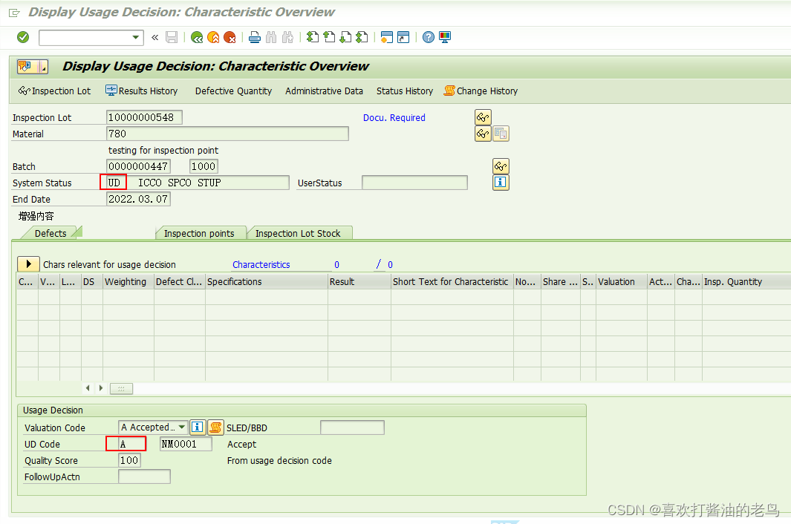Click the Valuation column header

point(622,282)
